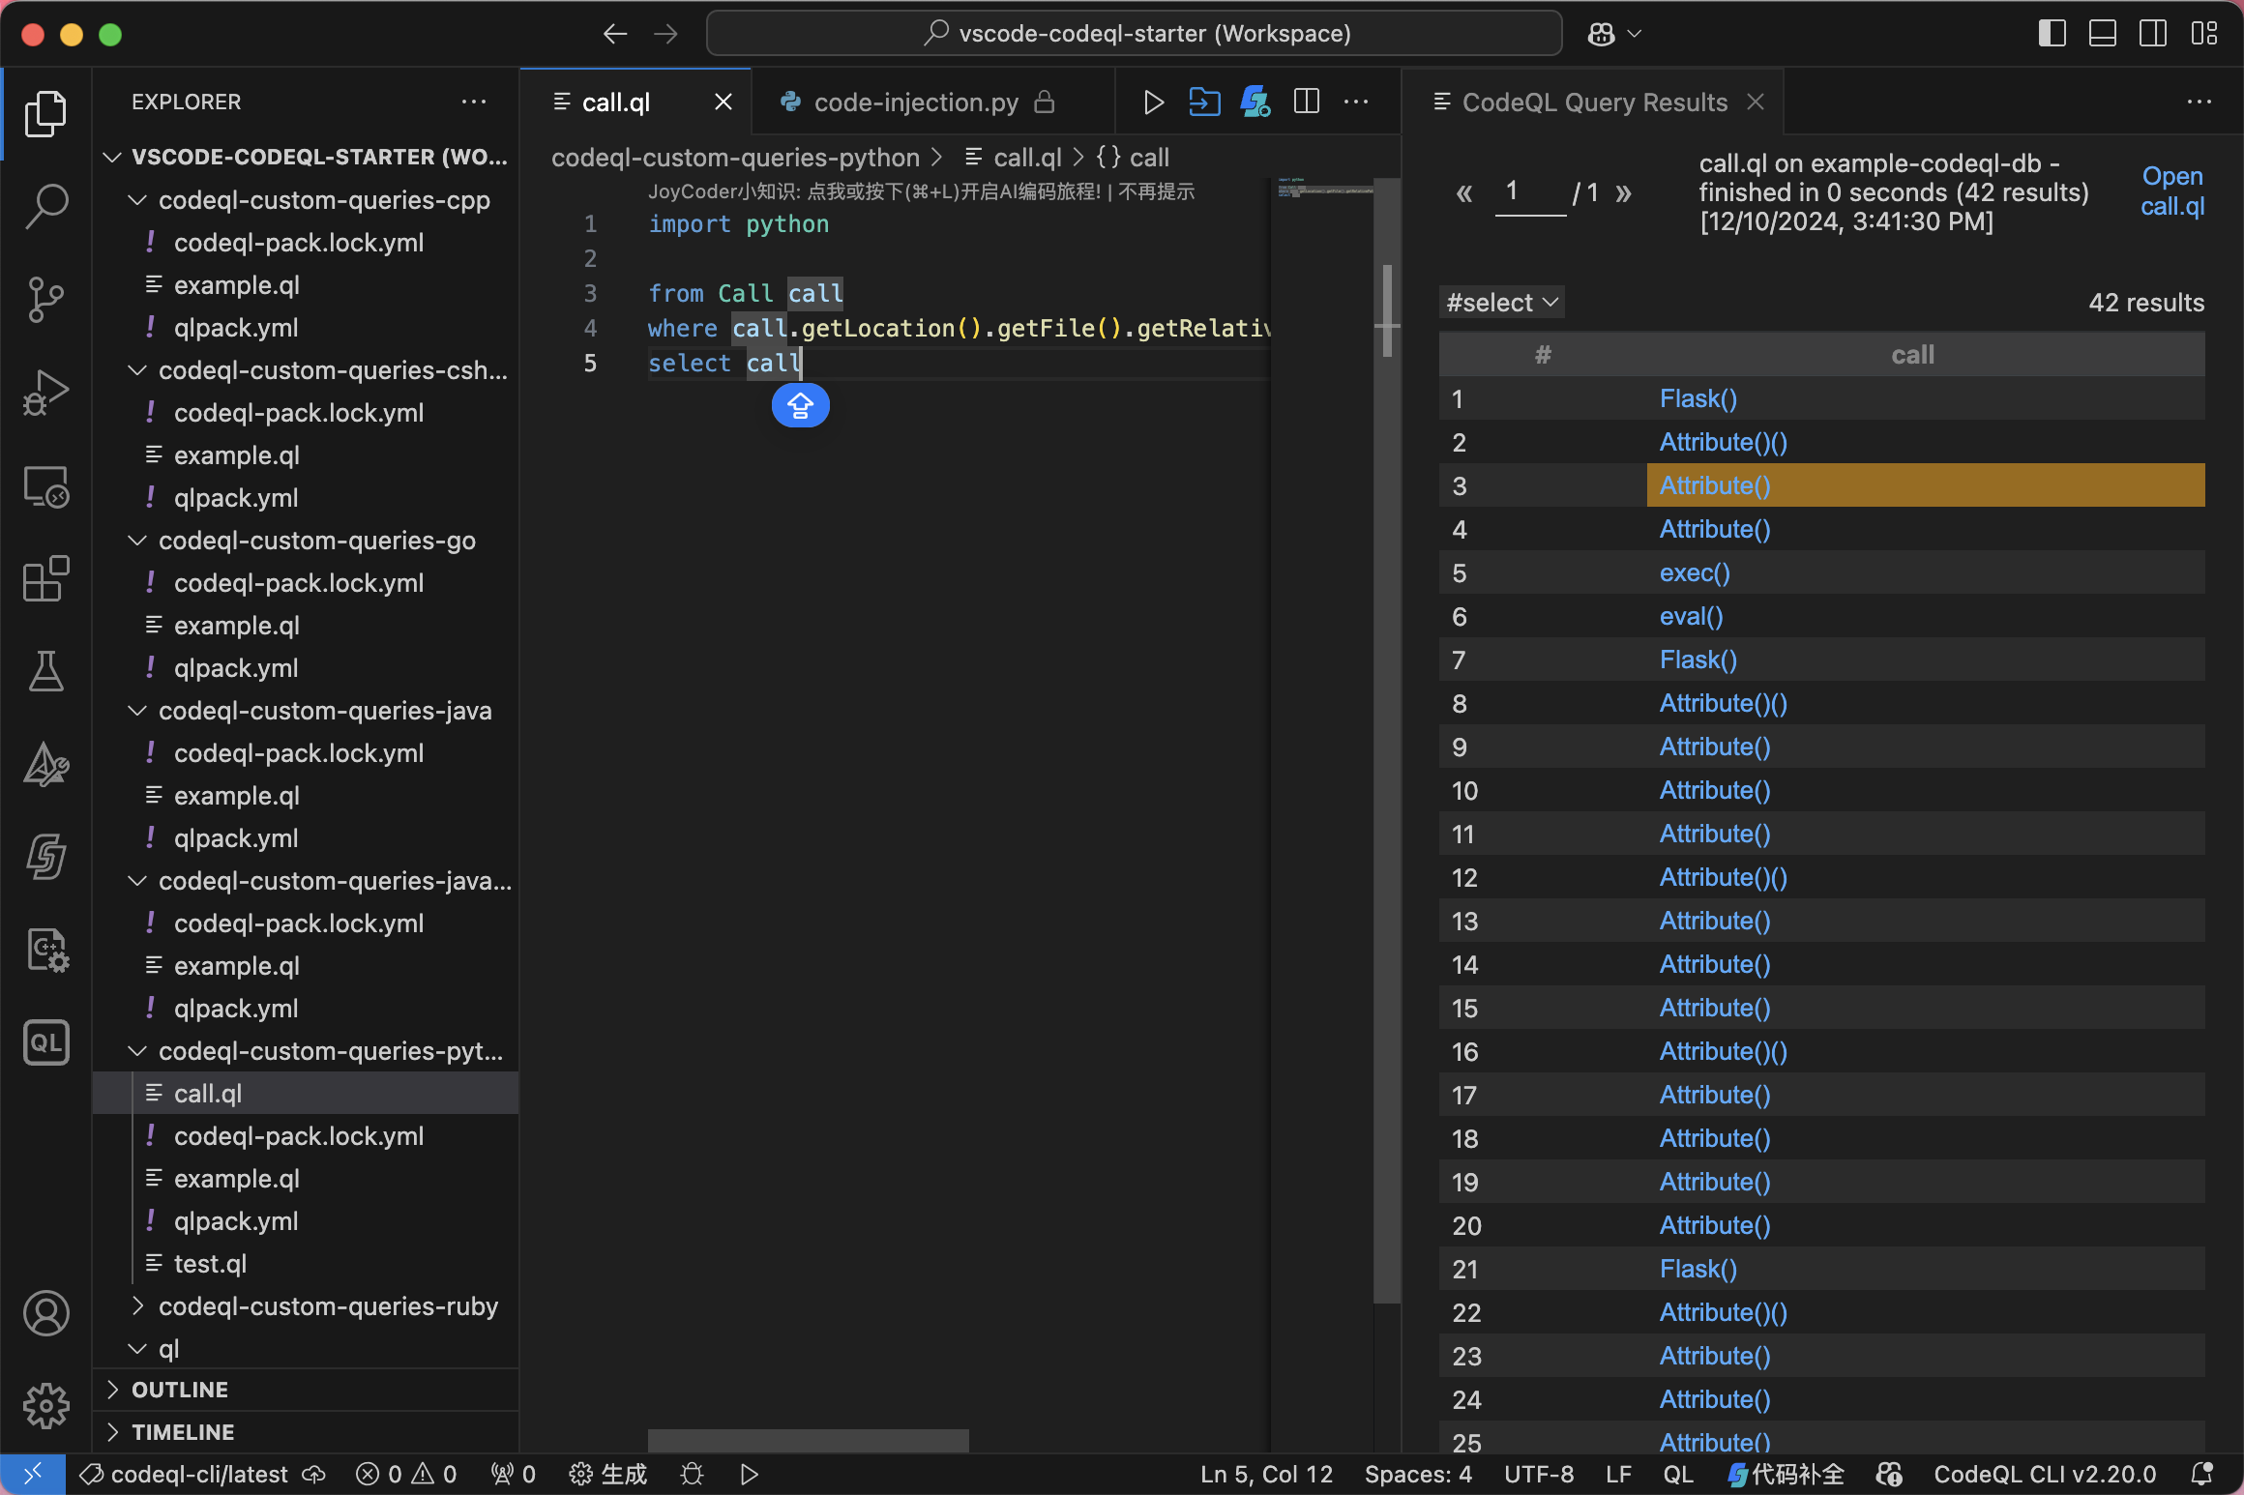The height and width of the screenshot is (1495, 2244).
Task: Toggle the bottom panel visibility
Action: (x=2102, y=34)
